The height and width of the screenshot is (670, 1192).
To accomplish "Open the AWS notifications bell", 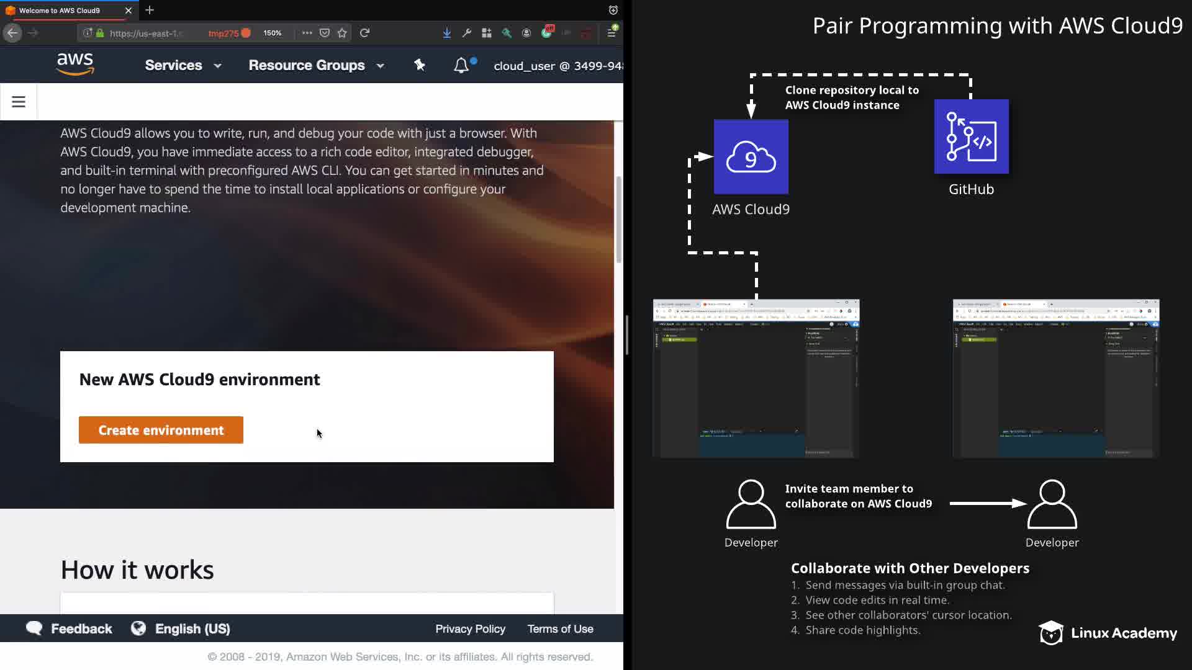I will coord(461,65).
